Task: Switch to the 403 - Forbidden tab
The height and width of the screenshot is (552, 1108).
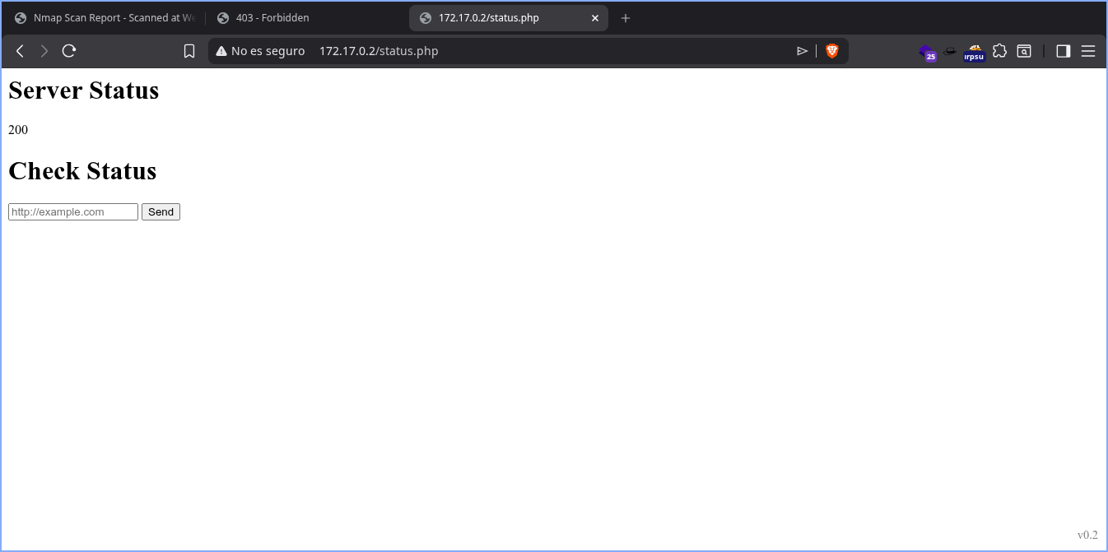Action: (x=272, y=18)
